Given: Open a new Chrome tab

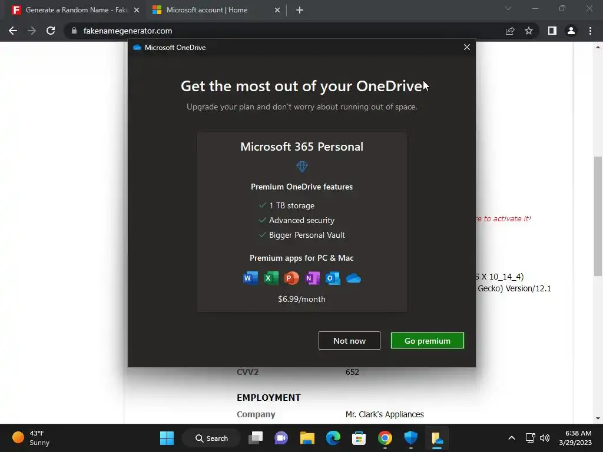Looking at the screenshot, I should pyautogui.click(x=300, y=10).
